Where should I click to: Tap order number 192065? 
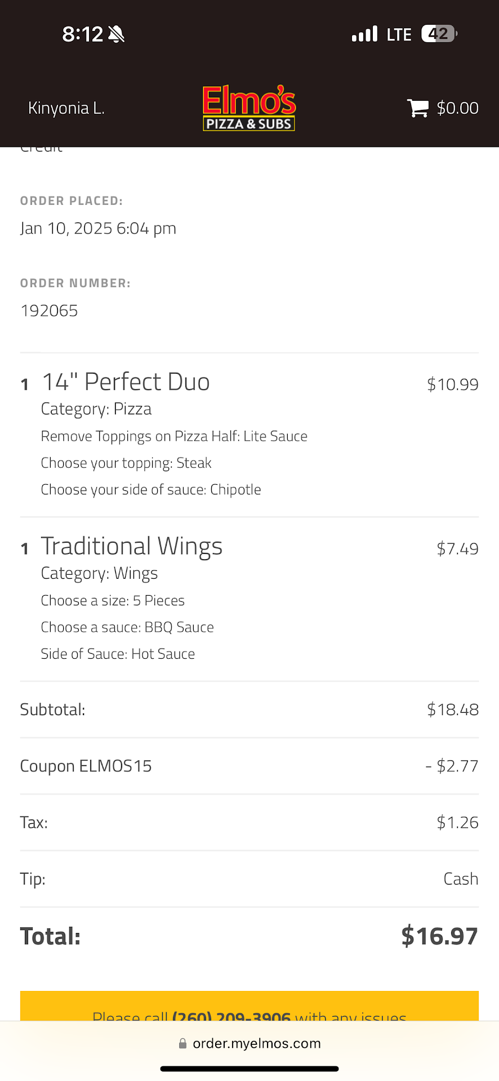coord(49,311)
